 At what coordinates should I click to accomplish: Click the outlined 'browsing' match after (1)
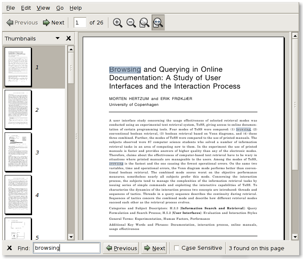243,129
